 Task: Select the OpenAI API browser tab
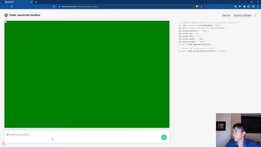[x=17, y=2]
